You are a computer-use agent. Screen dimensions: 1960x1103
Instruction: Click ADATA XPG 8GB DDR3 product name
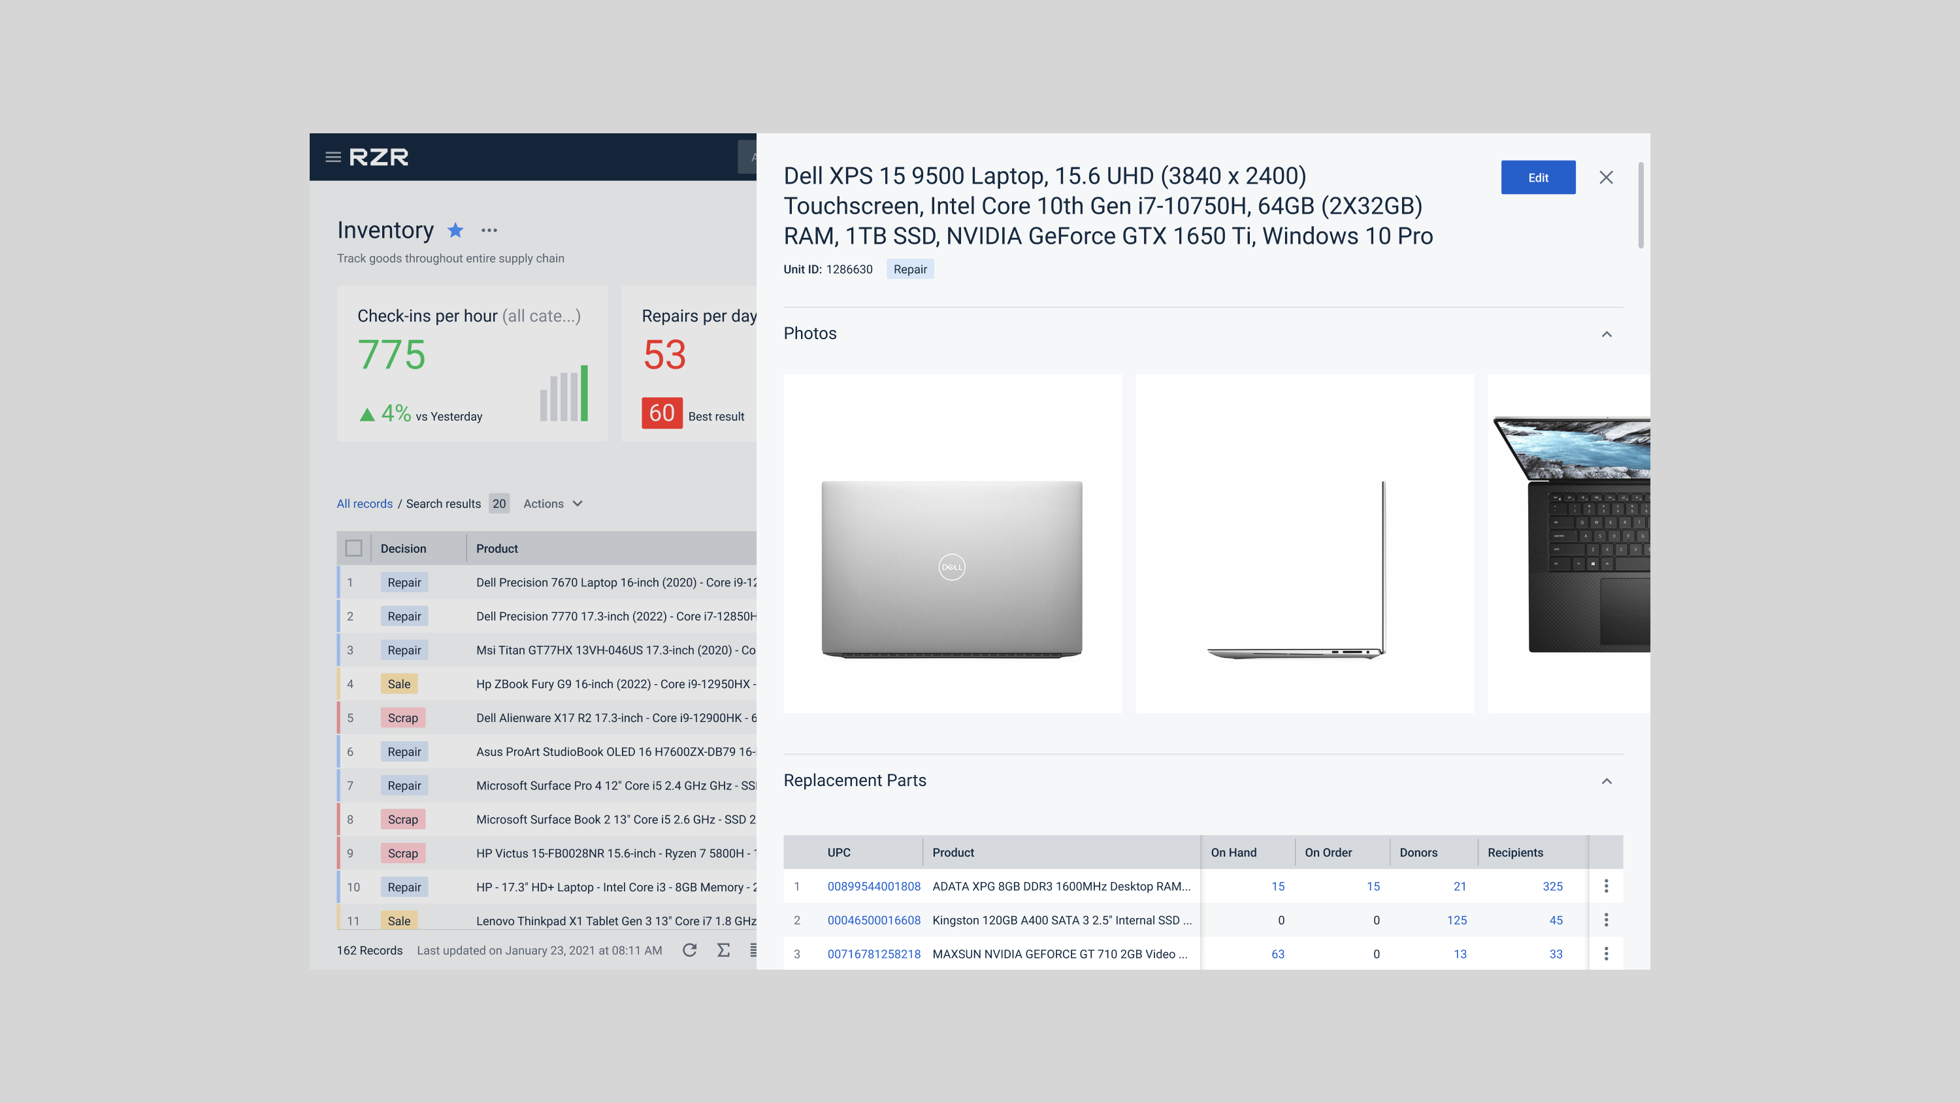tap(1060, 886)
